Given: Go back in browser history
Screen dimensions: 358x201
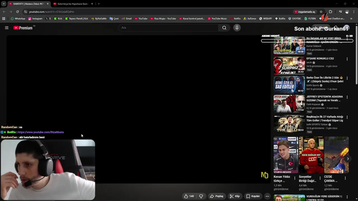Looking at the screenshot, I should click(4, 12).
